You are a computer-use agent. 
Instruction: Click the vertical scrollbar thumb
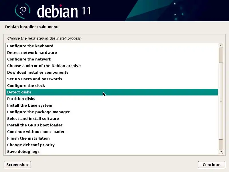[221, 101]
